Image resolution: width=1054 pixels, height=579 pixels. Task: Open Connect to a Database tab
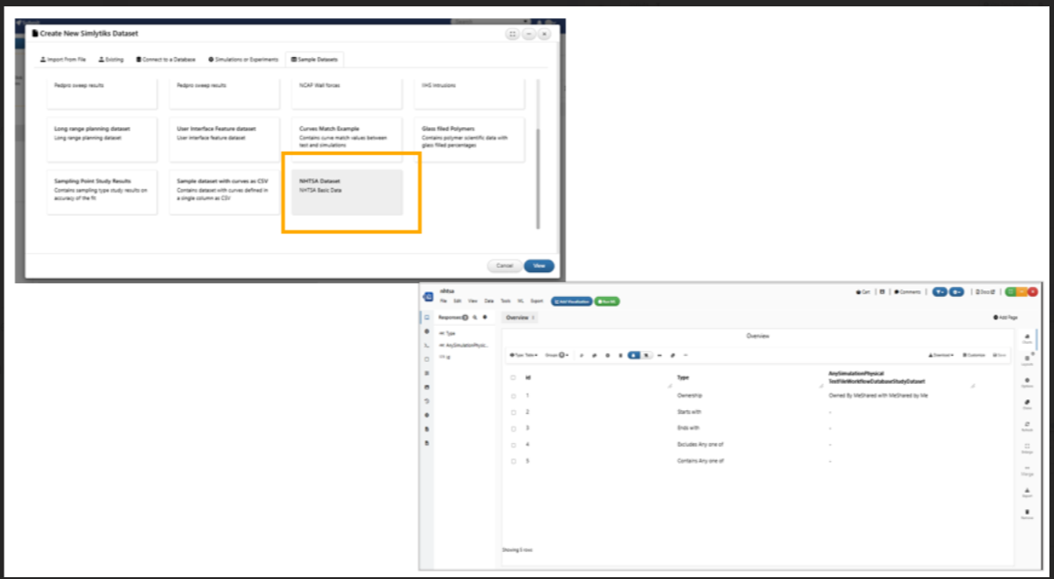[x=165, y=60]
